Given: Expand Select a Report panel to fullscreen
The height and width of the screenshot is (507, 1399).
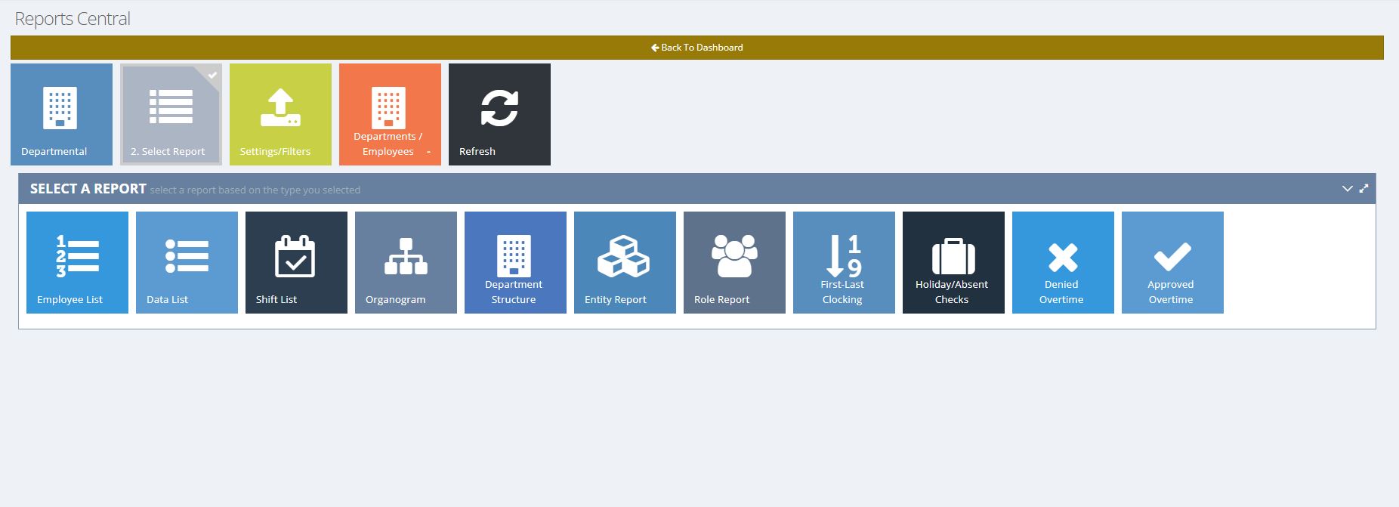Looking at the screenshot, I should point(1363,189).
